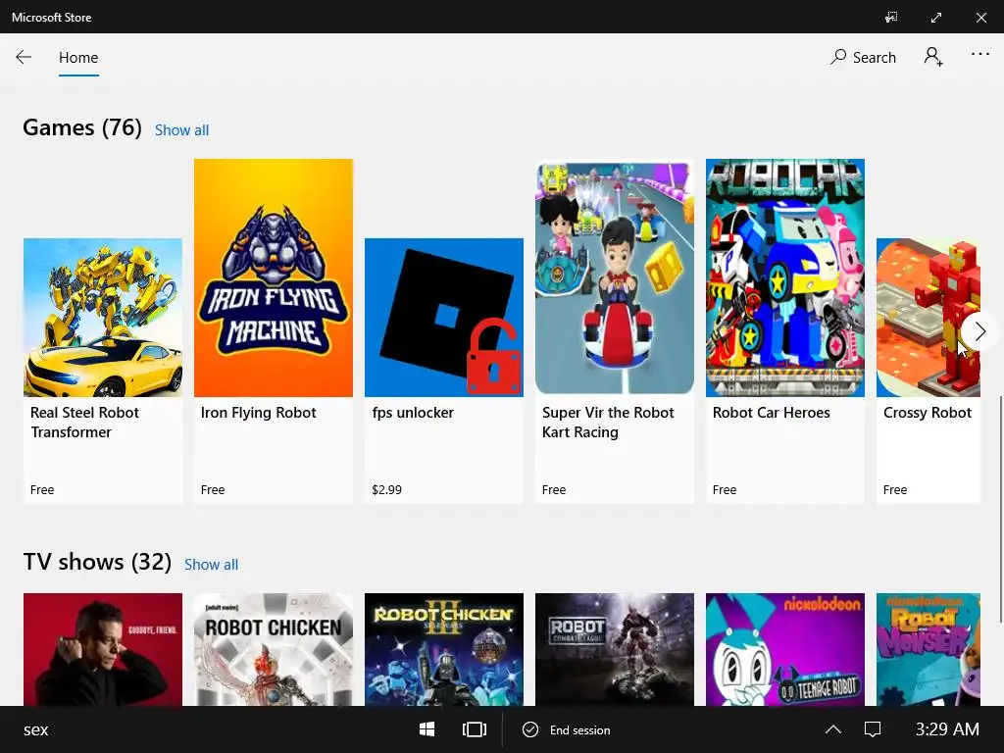Open the Windows Start button
Screen dimensions: 1004x753
tap(427, 729)
